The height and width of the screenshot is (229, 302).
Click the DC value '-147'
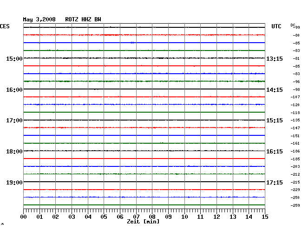(295, 128)
